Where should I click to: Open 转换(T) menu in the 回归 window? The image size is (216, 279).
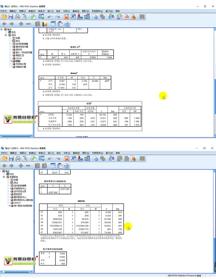(x=41, y=11)
